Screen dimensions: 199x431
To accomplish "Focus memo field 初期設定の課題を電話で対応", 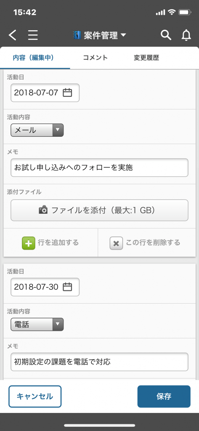I will click(x=99, y=362).
